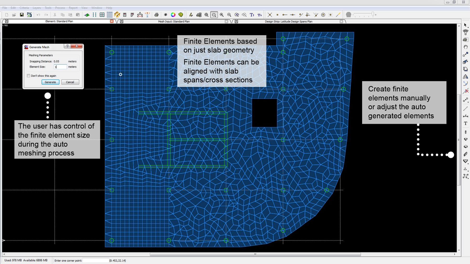
Task: Switch to Design Strip: Latitude Design Spans Plan tab
Action: pyautogui.click(x=288, y=21)
